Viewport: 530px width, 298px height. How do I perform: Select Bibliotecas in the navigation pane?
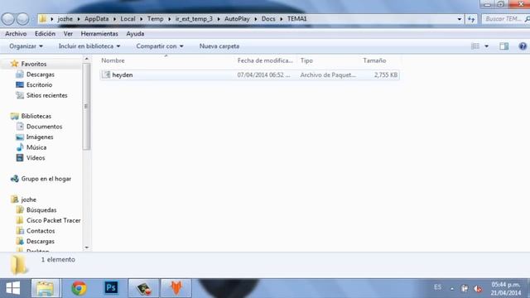point(36,116)
